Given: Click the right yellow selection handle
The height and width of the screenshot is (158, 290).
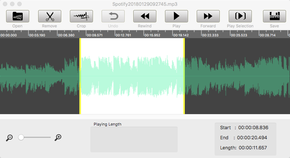Looking at the screenshot, I should click(x=184, y=76).
